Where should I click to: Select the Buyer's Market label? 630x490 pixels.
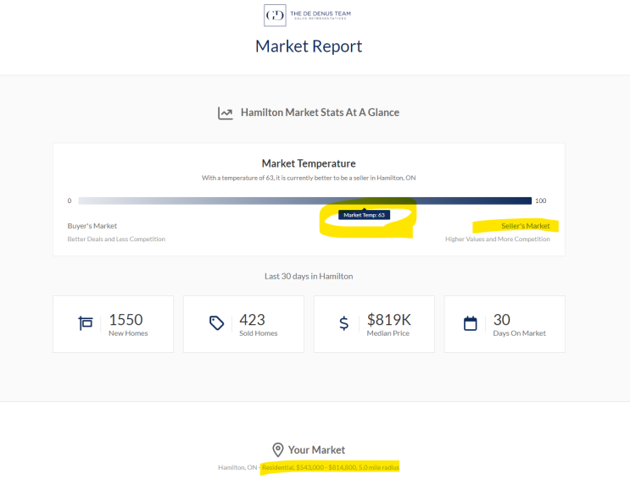[x=92, y=226]
